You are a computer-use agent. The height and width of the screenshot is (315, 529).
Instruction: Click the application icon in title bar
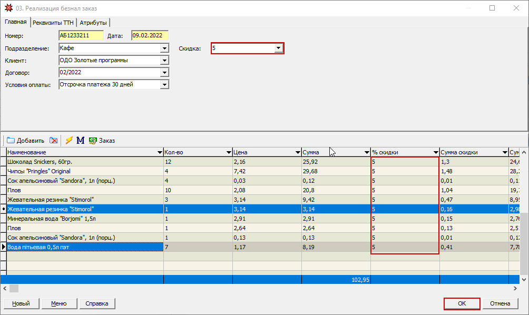click(x=7, y=8)
